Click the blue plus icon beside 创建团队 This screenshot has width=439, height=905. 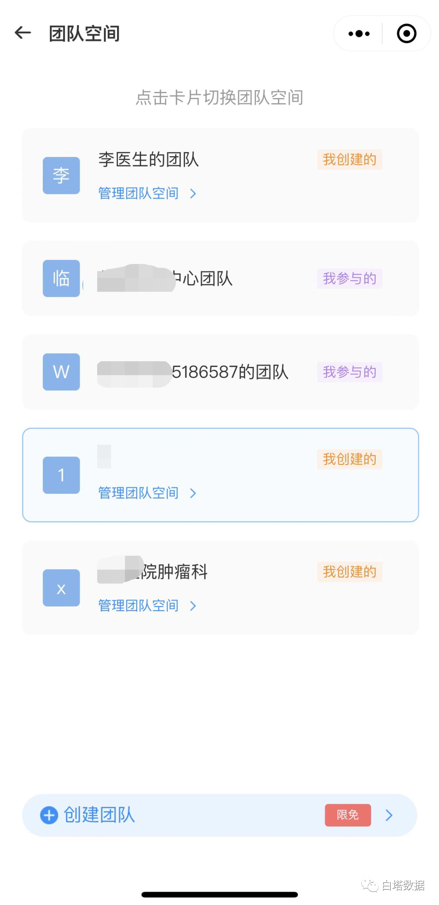pyautogui.click(x=49, y=815)
